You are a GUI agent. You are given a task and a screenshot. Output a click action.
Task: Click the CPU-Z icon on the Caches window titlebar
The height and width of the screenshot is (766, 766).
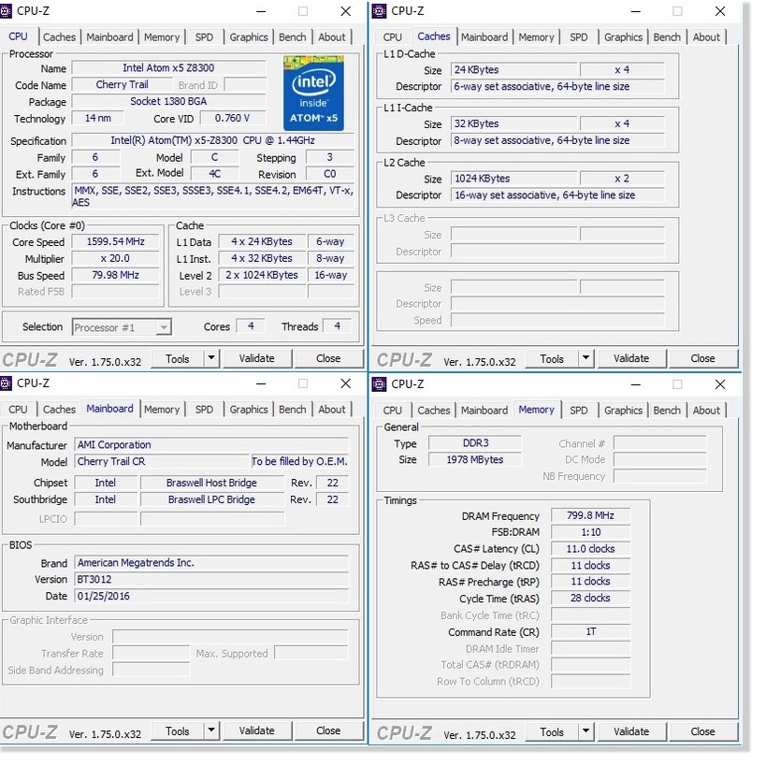point(378,11)
